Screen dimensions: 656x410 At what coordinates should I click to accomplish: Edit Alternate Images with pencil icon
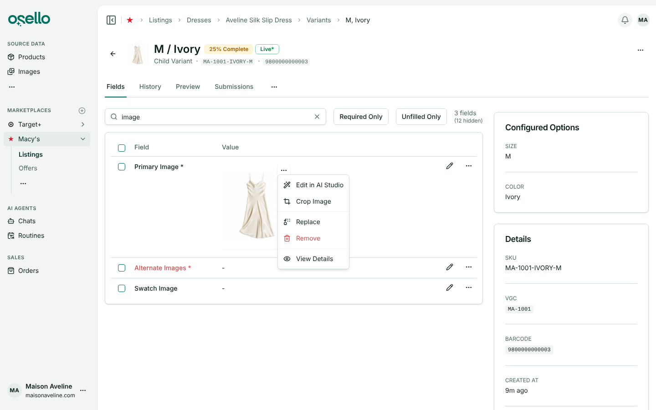tap(450, 267)
